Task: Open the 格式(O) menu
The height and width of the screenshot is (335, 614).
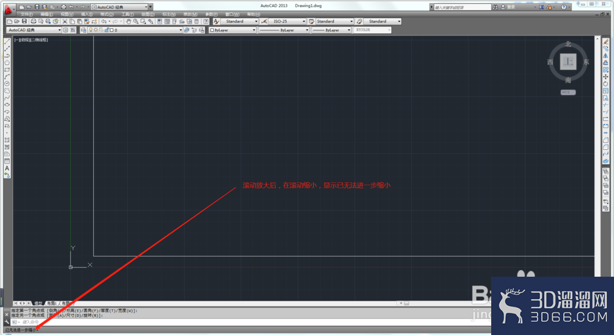Action: [x=107, y=15]
